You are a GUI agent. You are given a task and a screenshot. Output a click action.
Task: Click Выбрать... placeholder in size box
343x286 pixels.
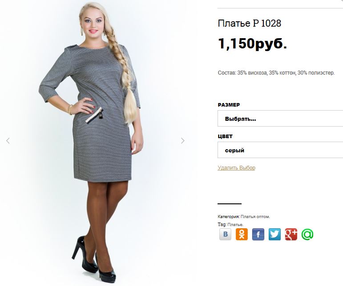[240, 119]
